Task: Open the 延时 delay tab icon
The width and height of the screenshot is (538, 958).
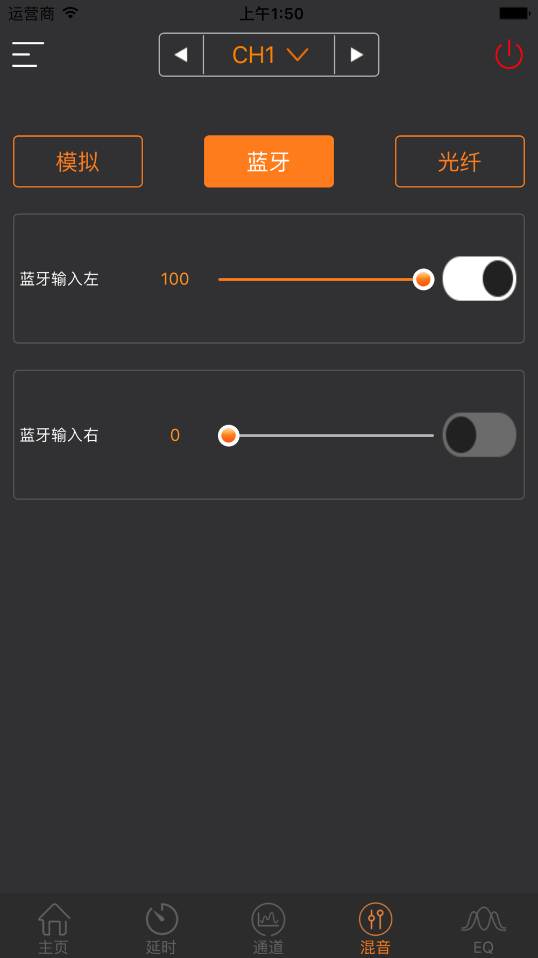Action: click(161, 920)
